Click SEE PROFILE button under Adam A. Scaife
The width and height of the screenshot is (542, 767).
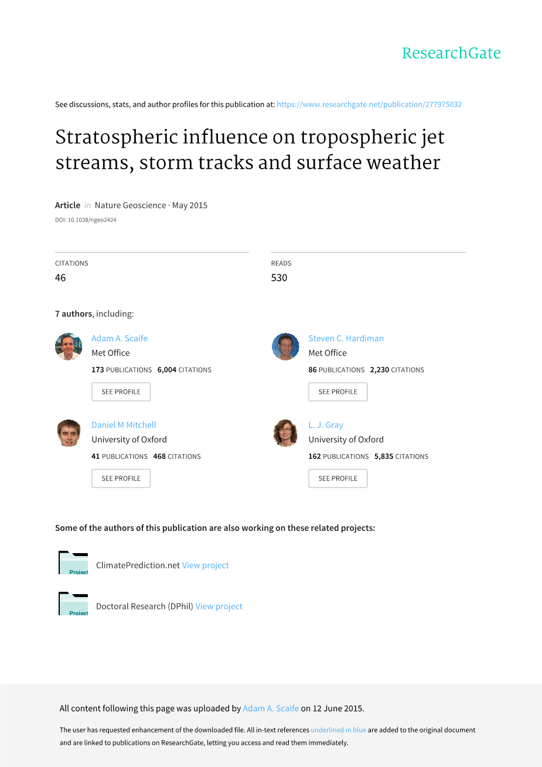tap(121, 392)
